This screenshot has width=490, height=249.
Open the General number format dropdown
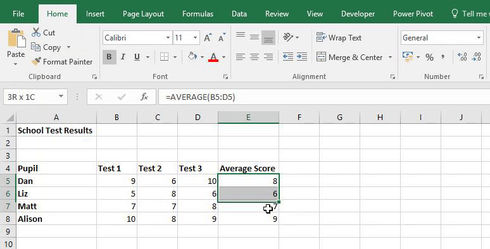point(479,38)
